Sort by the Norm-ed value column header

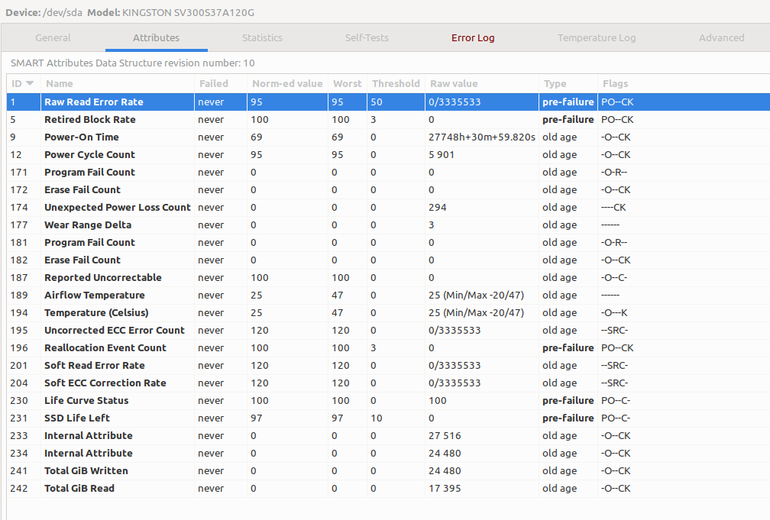pyautogui.click(x=287, y=83)
